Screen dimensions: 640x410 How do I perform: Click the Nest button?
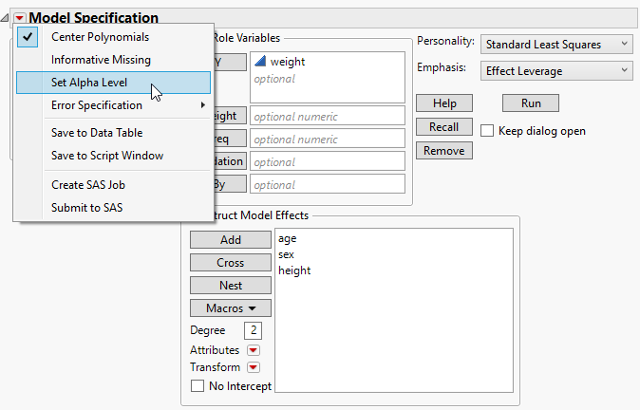coord(231,285)
